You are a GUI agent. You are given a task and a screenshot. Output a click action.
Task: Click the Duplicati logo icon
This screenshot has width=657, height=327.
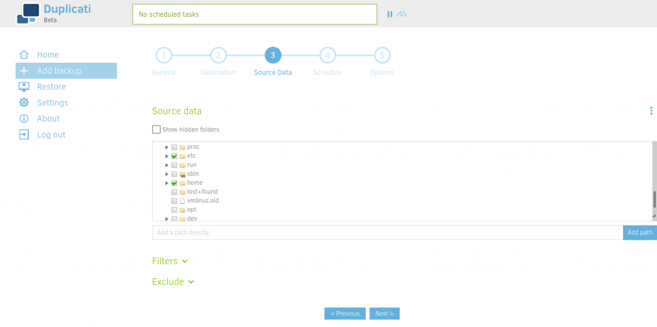(28, 13)
